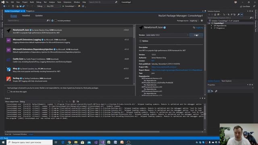Check the Do not show this again checkbox
Screen dimensions: 258x145
[8, 91]
